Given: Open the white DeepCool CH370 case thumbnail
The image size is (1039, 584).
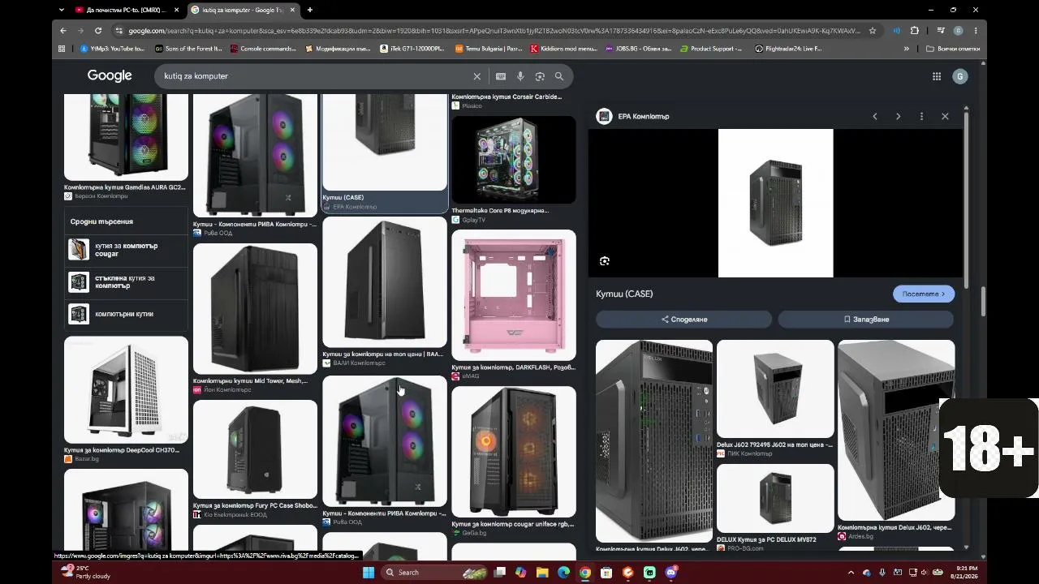Looking at the screenshot, I should [126, 390].
